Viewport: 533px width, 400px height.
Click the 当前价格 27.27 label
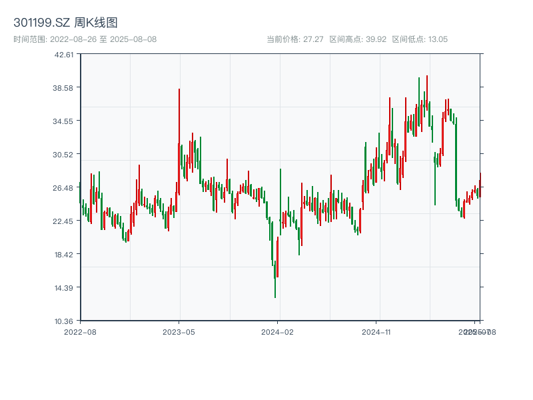[294, 39]
